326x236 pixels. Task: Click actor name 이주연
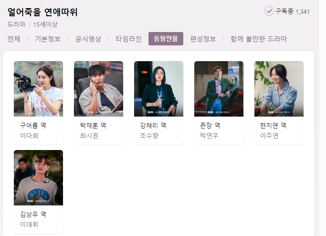[269, 136]
